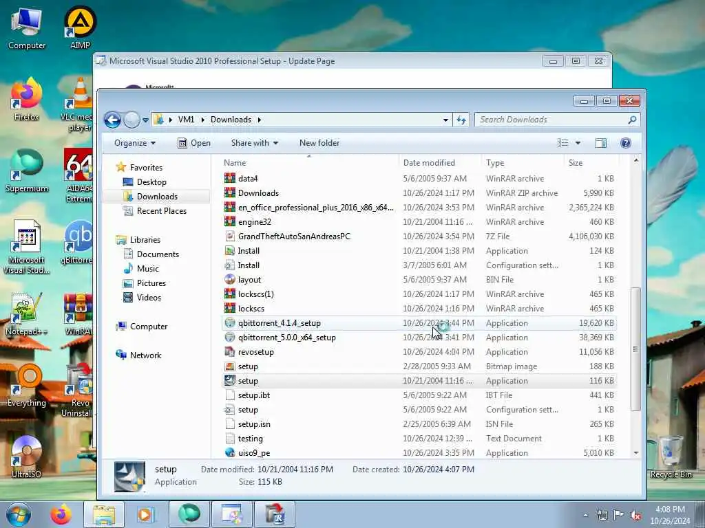This screenshot has width=705, height=528.
Task: Select the qbittorrent_5.0.0_x64_setup file
Action: click(x=419, y=337)
